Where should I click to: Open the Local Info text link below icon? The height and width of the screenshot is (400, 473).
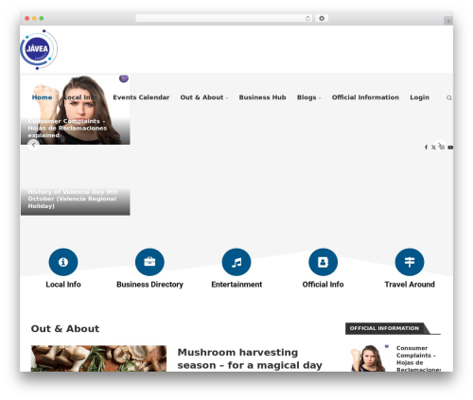(63, 285)
